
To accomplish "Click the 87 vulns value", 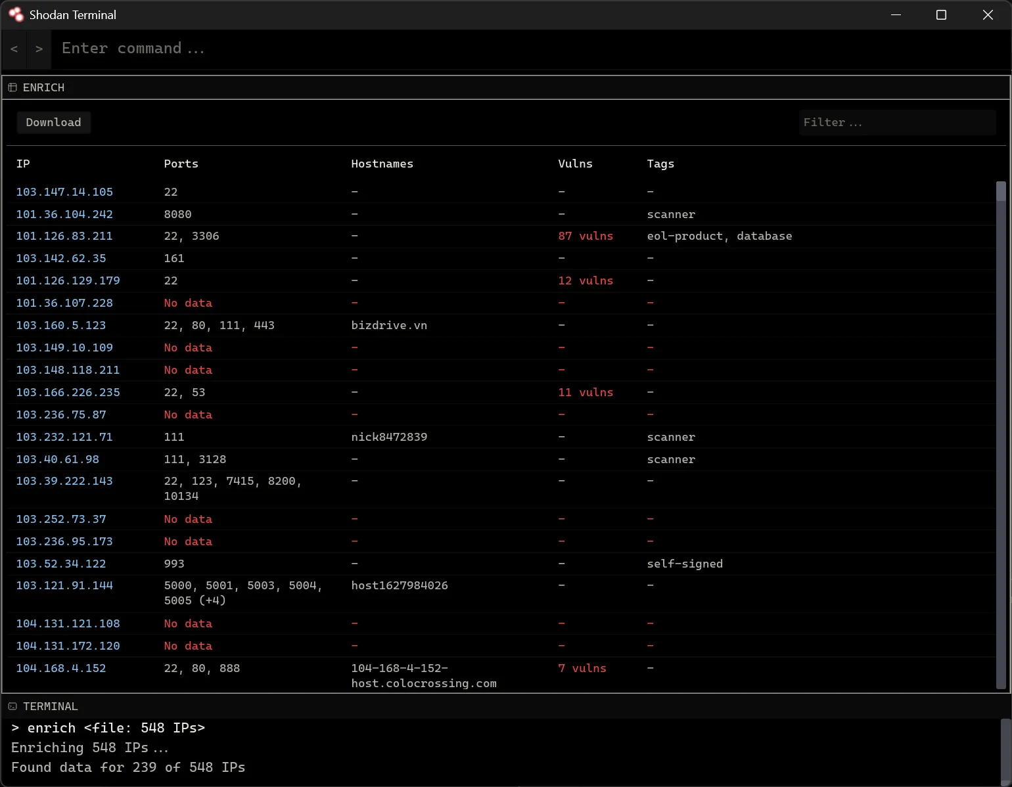I will click(586, 236).
